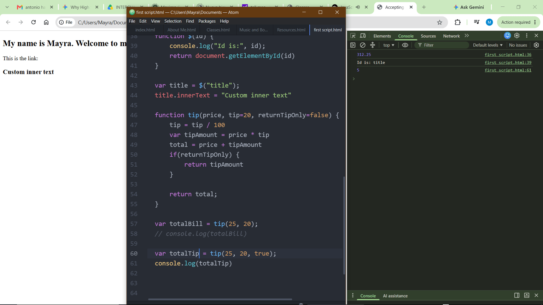Open the first_script.html:39 source link
The width and height of the screenshot is (543, 305).
pyautogui.click(x=508, y=62)
